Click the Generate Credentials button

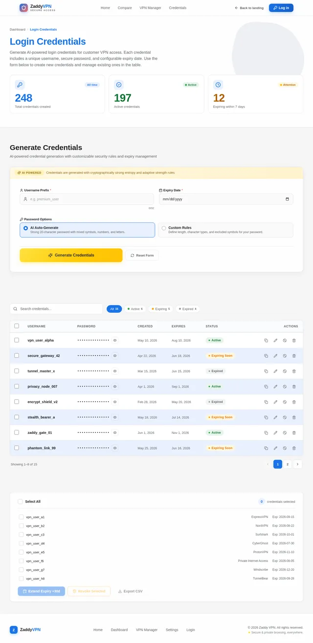(71, 255)
